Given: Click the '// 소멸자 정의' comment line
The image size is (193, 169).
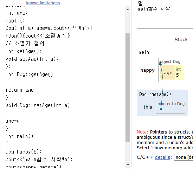Looking at the screenshot, I should [x=25, y=44].
